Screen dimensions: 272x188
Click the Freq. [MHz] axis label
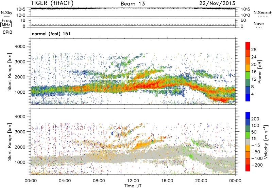6,23
